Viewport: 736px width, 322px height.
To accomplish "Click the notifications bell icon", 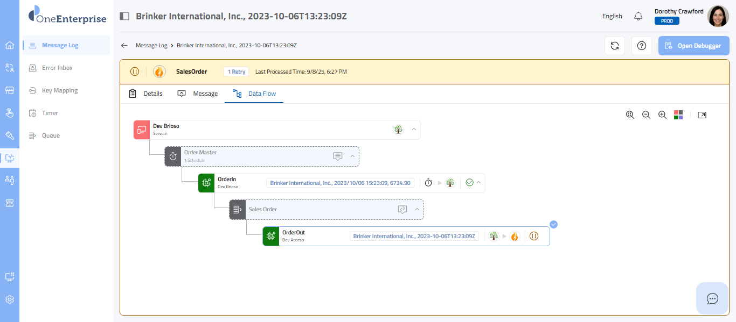I will 638,16.
